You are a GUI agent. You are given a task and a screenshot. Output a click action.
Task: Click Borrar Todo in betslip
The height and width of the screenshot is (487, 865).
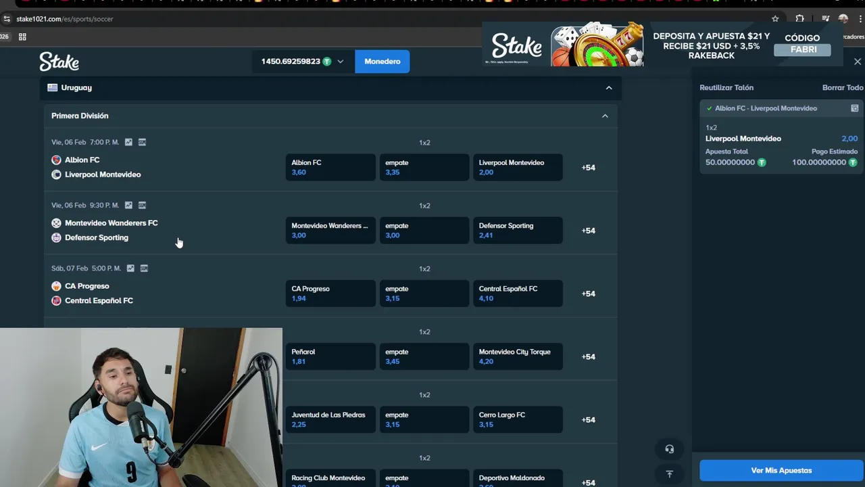(x=843, y=87)
